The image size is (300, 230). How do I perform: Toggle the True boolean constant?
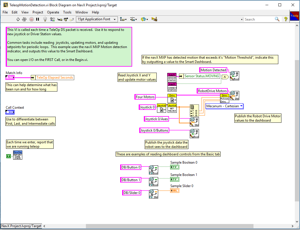(x=8, y=156)
